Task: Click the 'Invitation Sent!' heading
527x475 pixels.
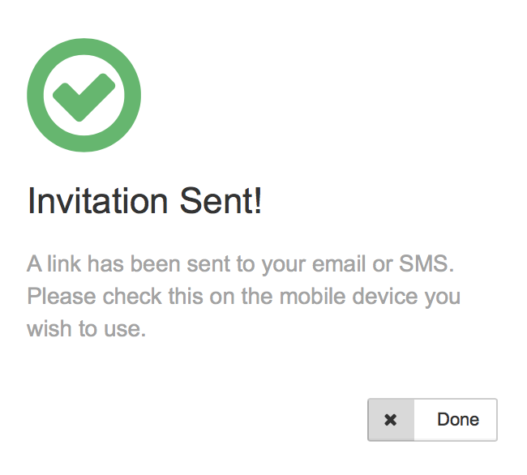Action: pos(145,201)
